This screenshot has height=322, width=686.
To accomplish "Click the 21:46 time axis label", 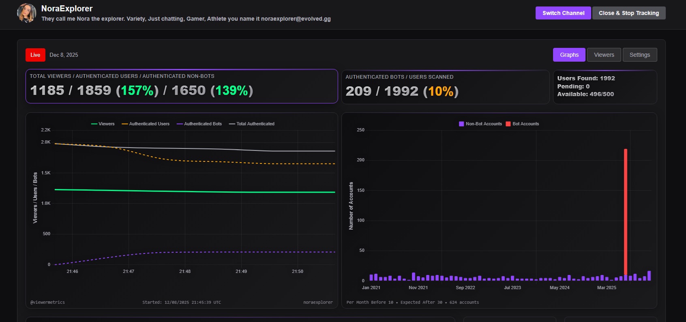I will [72, 271].
